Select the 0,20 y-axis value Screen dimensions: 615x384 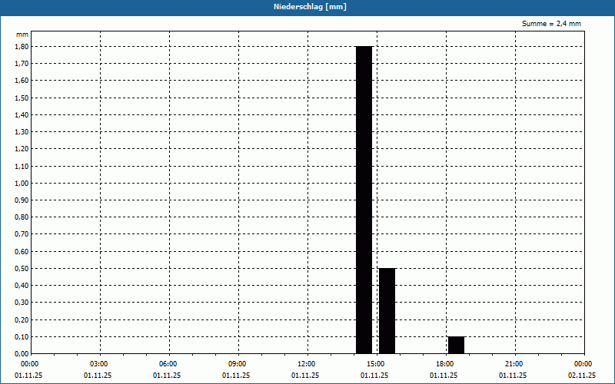22,319
